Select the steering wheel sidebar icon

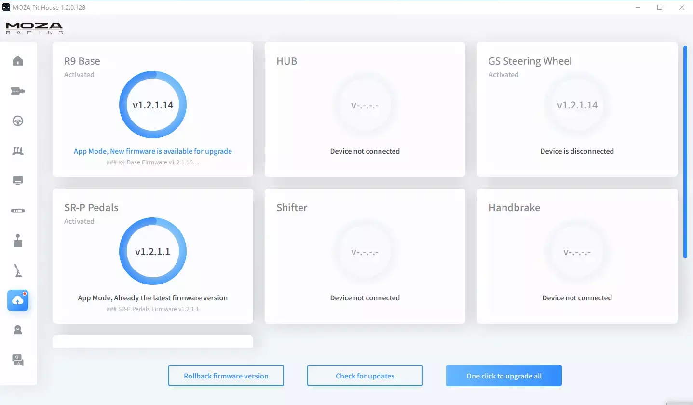point(18,121)
